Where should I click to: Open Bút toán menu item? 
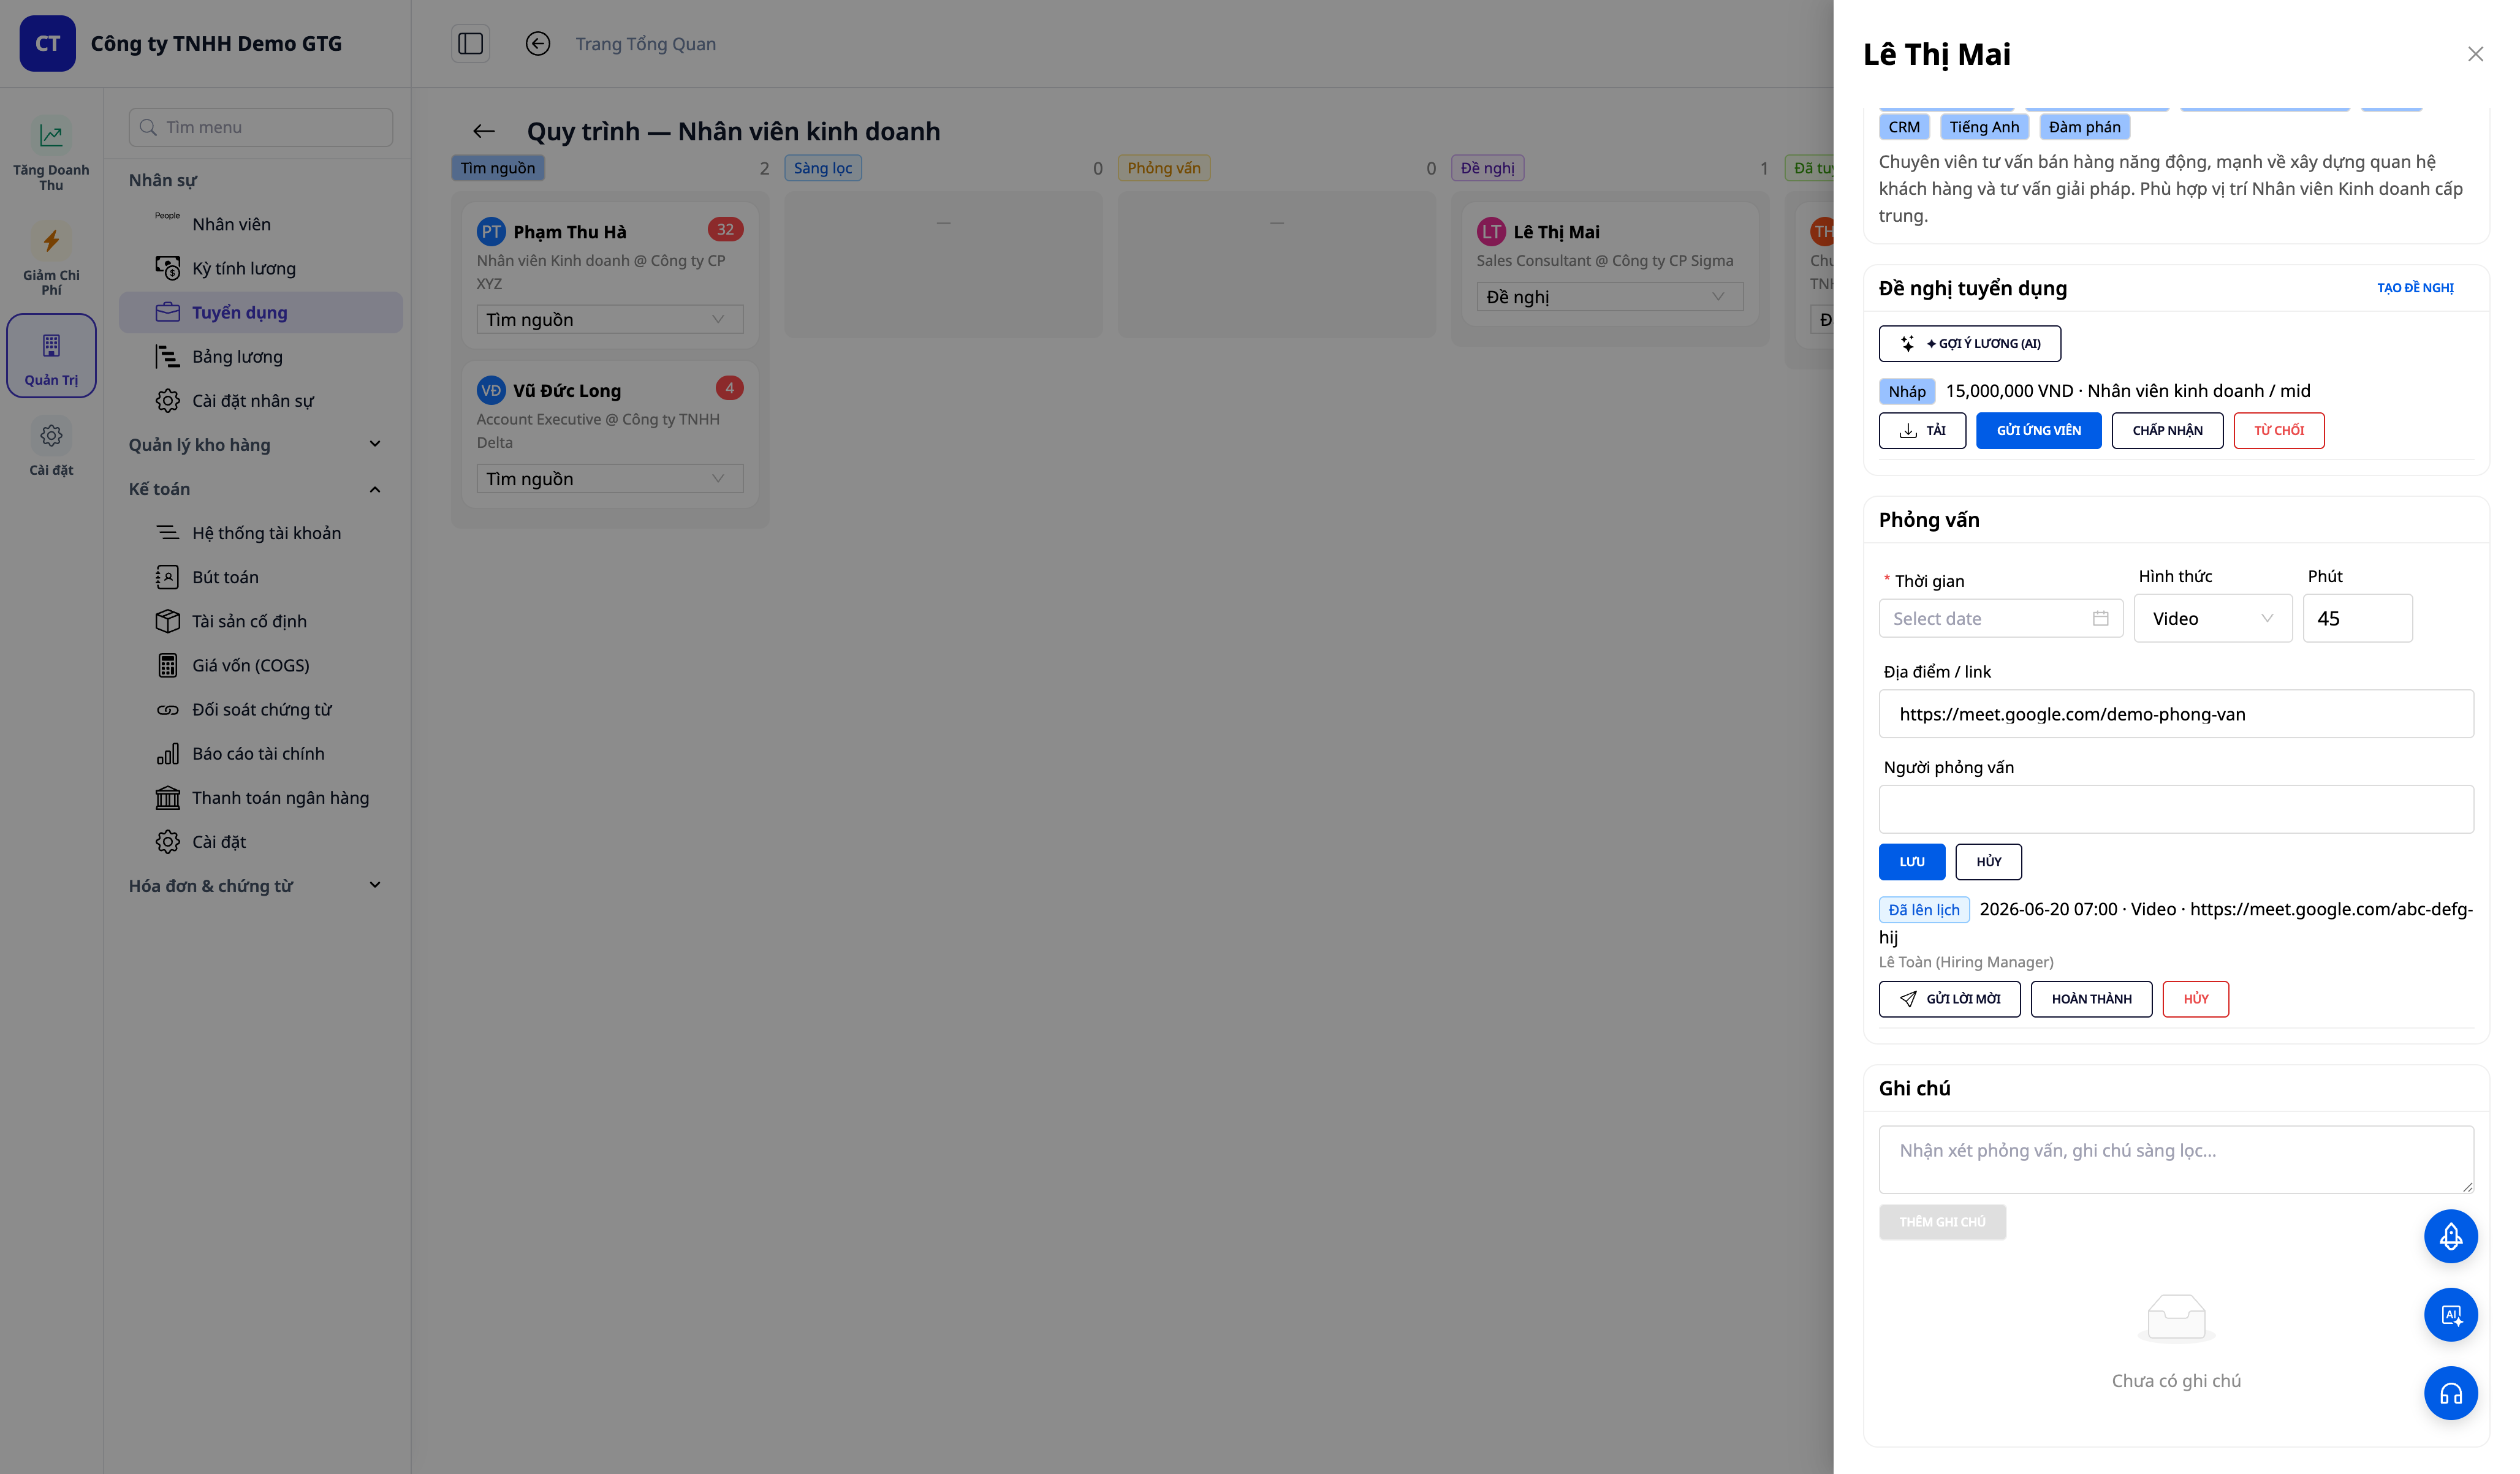coord(260,577)
